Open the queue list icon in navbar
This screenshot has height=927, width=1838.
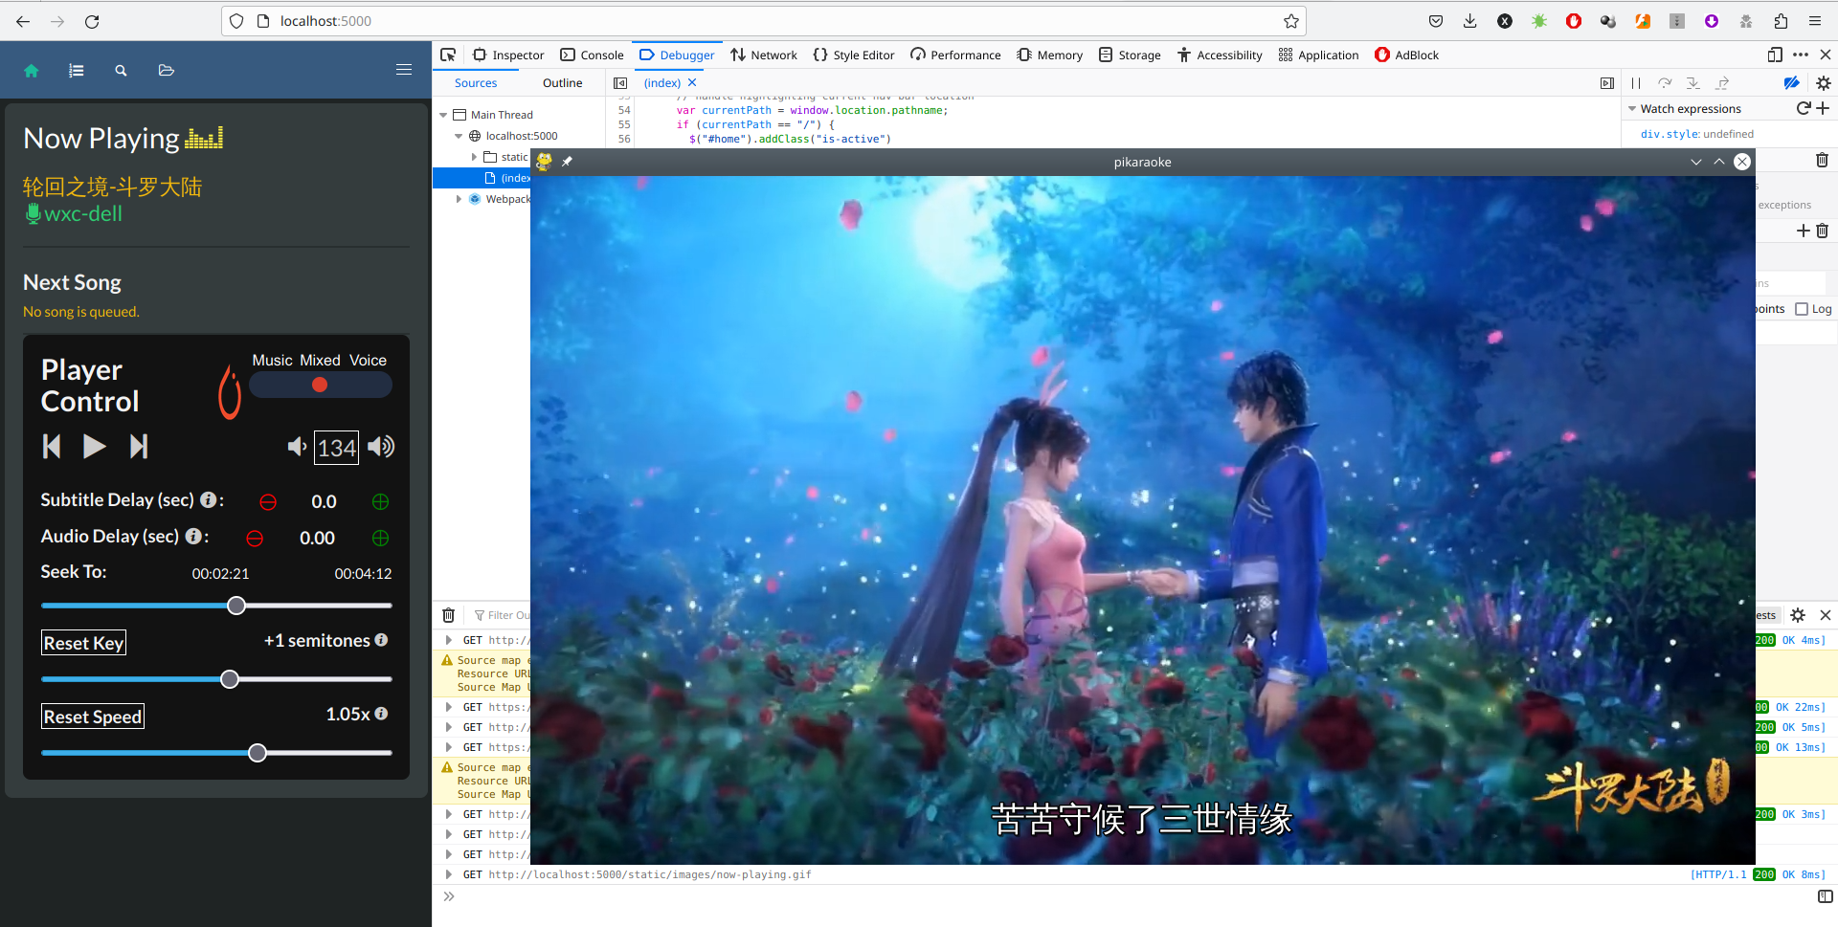click(x=77, y=70)
